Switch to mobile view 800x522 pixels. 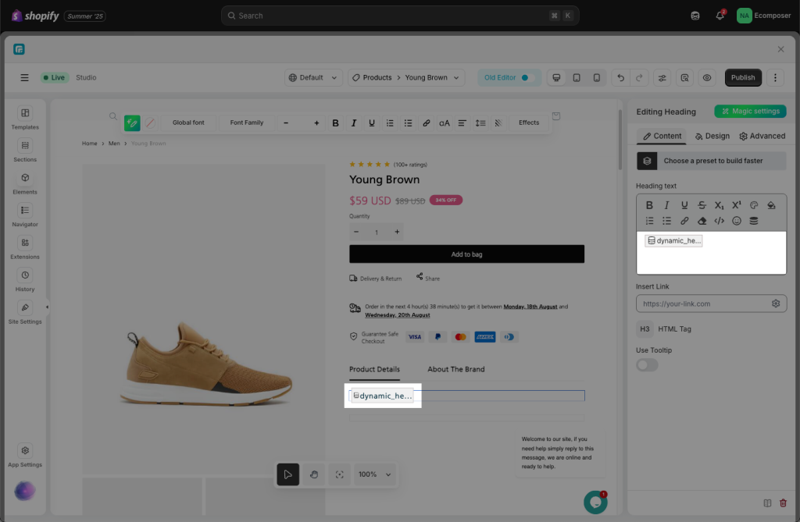click(596, 77)
